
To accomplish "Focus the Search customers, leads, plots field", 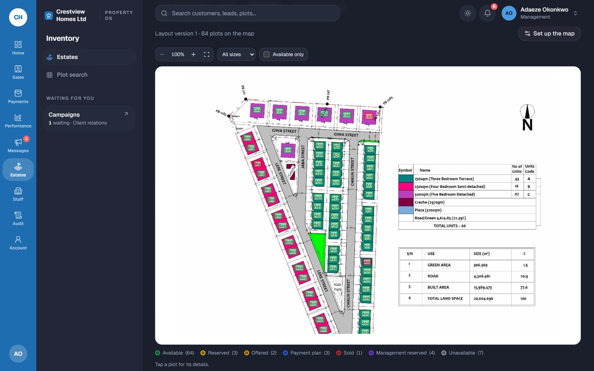I will [x=247, y=13].
